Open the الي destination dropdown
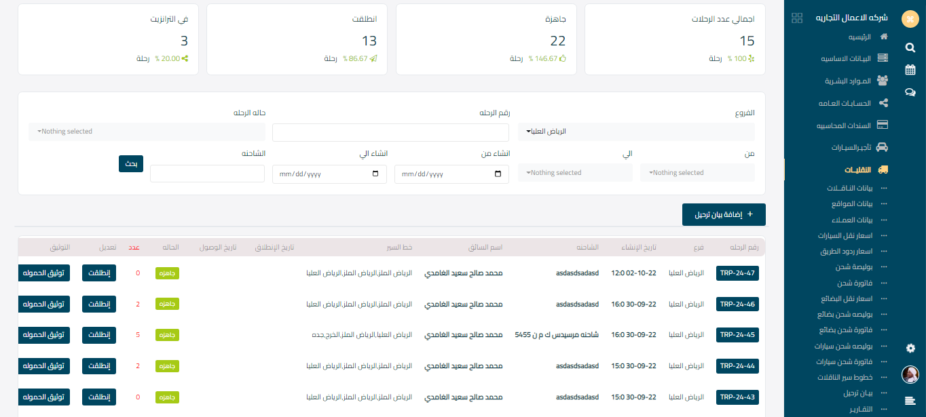 coord(575,173)
